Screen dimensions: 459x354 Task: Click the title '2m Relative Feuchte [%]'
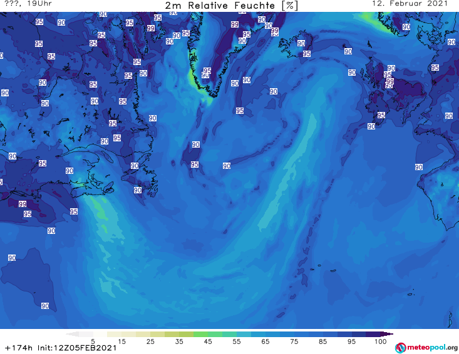click(x=231, y=6)
